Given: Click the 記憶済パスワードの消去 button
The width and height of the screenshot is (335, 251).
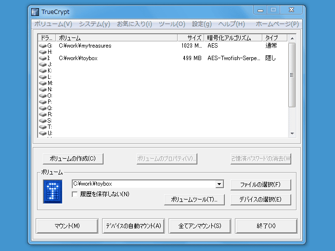Looking at the screenshot, I should tap(261, 159).
